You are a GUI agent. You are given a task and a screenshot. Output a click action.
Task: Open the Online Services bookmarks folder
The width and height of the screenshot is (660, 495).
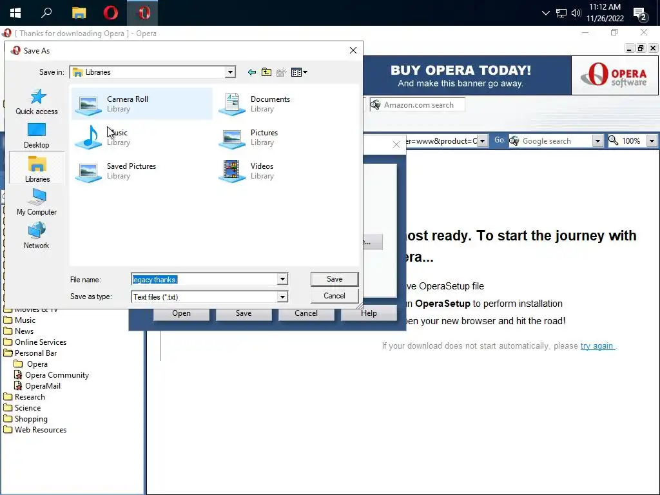click(x=35, y=342)
